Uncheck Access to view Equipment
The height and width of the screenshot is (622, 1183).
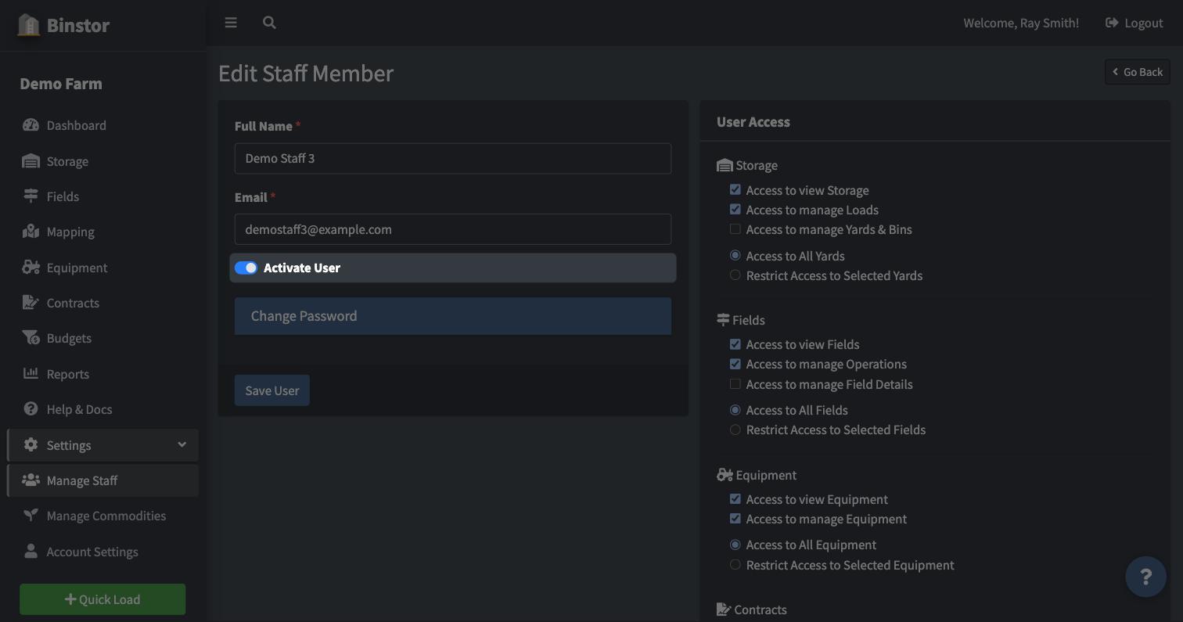735,498
